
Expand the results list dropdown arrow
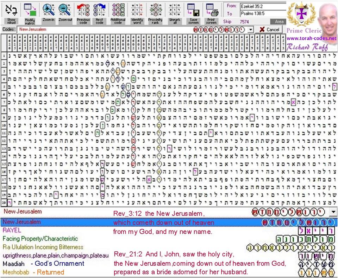[x=333, y=212]
